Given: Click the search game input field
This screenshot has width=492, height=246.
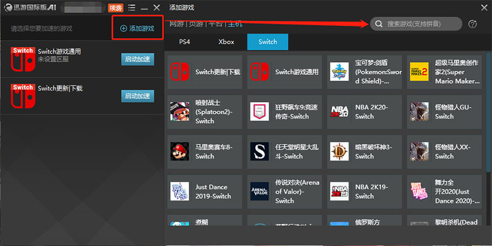Looking at the screenshot, I should [416, 24].
